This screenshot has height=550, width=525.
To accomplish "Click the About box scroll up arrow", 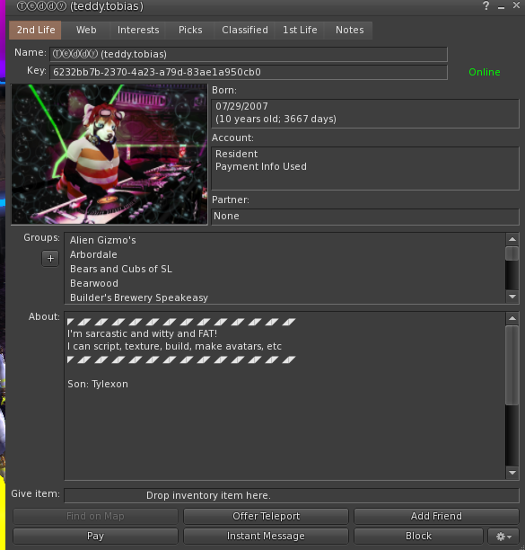I will point(512,318).
